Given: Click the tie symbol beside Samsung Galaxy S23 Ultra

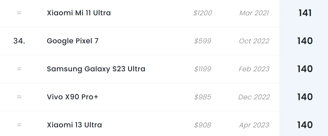Looking at the screenshot, I should (x=19, y=69).
